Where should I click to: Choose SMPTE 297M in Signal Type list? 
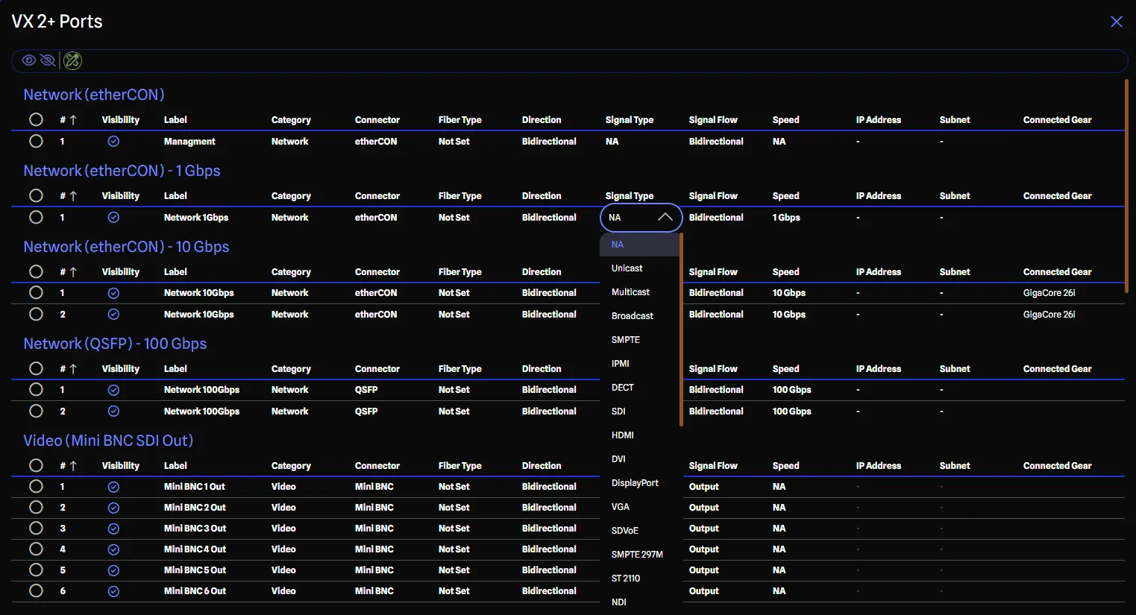click(x=640, y=555)
